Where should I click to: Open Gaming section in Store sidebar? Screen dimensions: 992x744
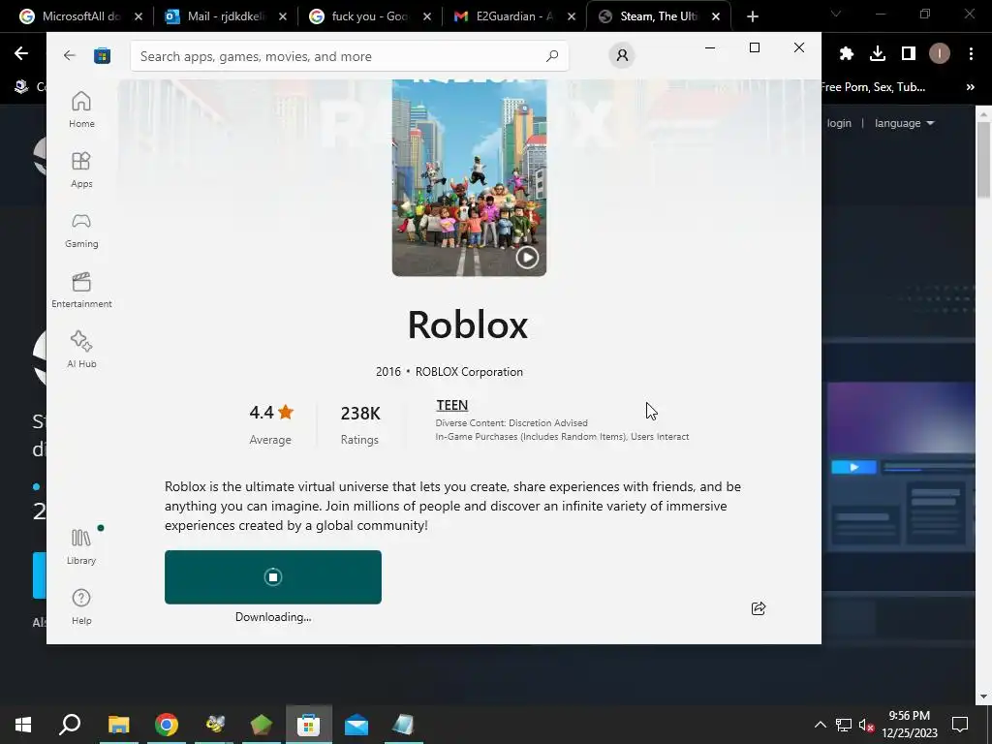(x=81, y=231)
